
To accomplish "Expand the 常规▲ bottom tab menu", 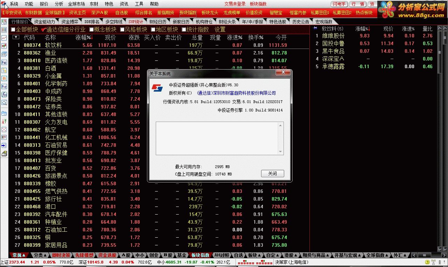I will click(x=19, y=255).
